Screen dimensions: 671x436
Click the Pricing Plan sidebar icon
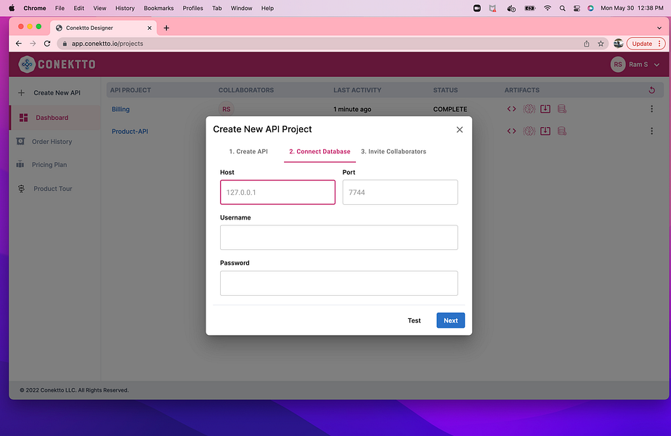(x=20, y=164)
